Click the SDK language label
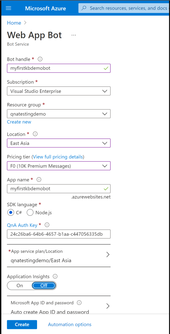The height and width of the screenshot is (334, 170). (22, 204)
